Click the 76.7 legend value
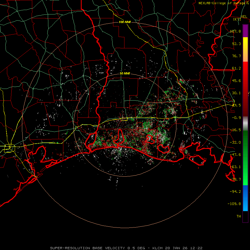The height and width of the screenshot is (250, 250). [x=236, y=56]
